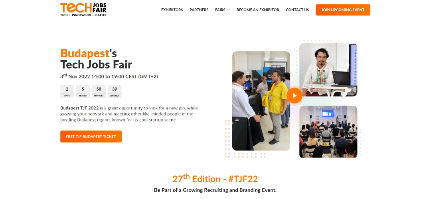The image size is (431, 199).
Task: Click the bold Budapest TJF 2022 text
Action: (x=79, y=108)
